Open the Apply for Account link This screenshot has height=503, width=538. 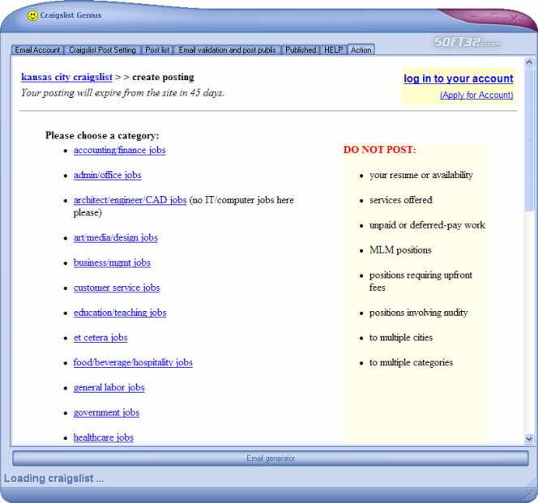[476, 95]
